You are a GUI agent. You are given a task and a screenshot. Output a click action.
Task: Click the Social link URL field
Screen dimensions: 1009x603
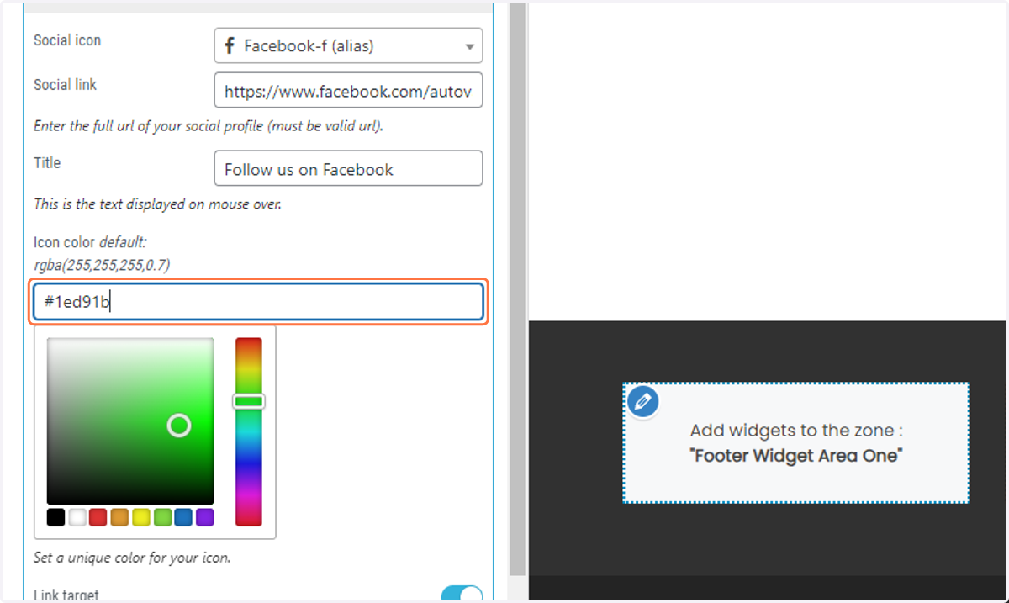tap(348, 90)
